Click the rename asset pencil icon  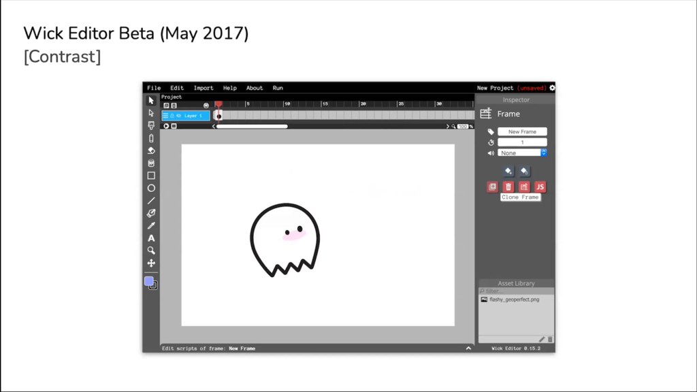click(542, 340)
